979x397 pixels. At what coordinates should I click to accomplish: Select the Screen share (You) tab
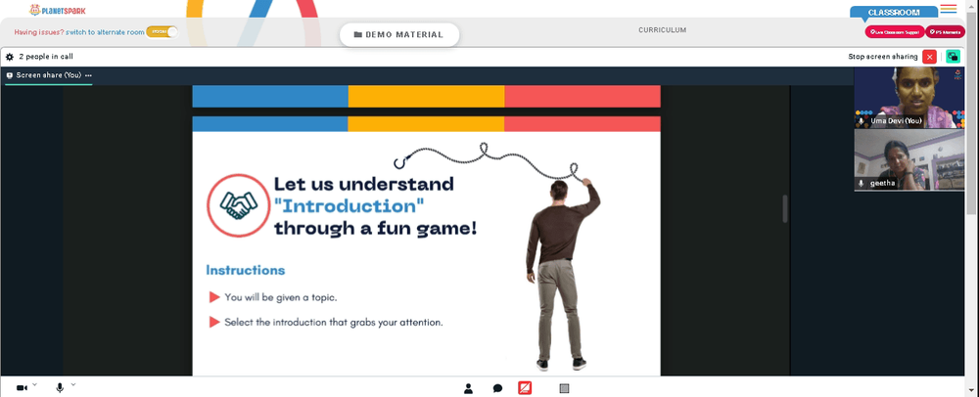48,75
